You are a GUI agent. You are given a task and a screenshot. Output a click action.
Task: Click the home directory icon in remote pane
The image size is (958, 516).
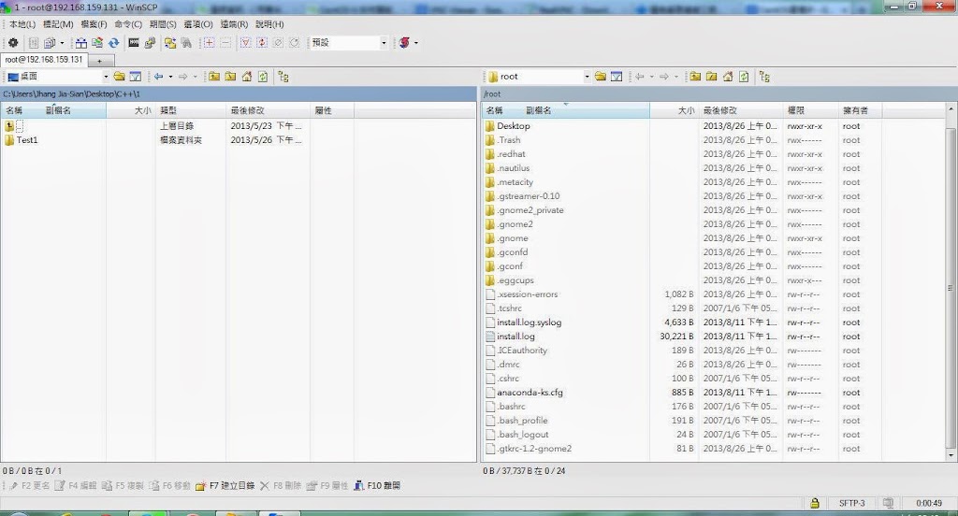[x=728, y=77]
